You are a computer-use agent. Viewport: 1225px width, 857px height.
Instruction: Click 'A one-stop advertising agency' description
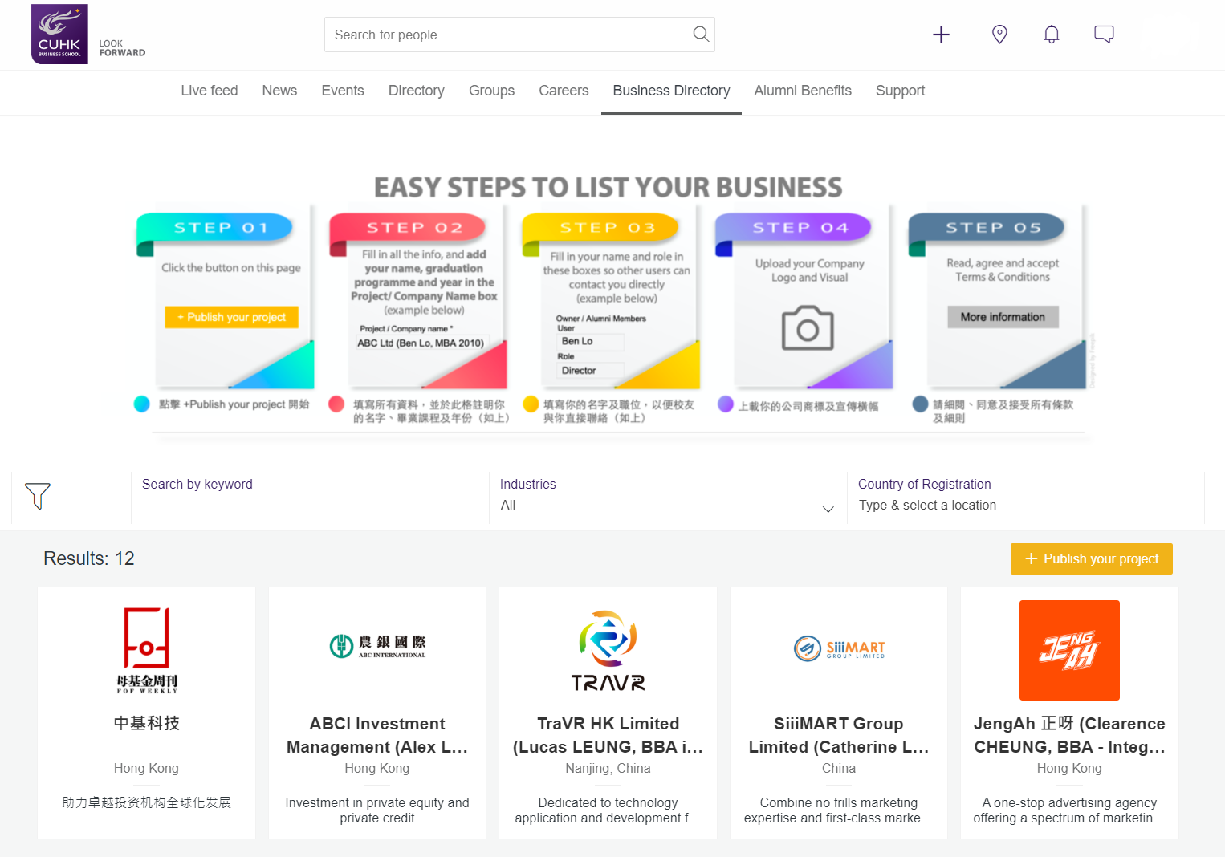pos(1069,810)
